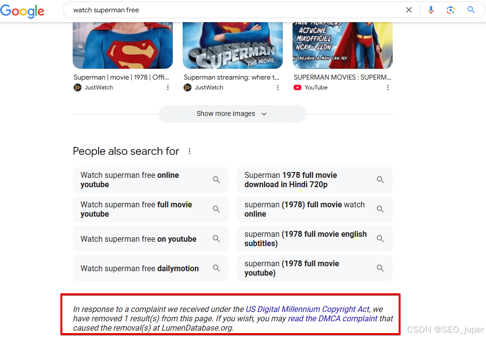Open the Google logo homepage link
486x338 pixels.
(x=22, y=11)
